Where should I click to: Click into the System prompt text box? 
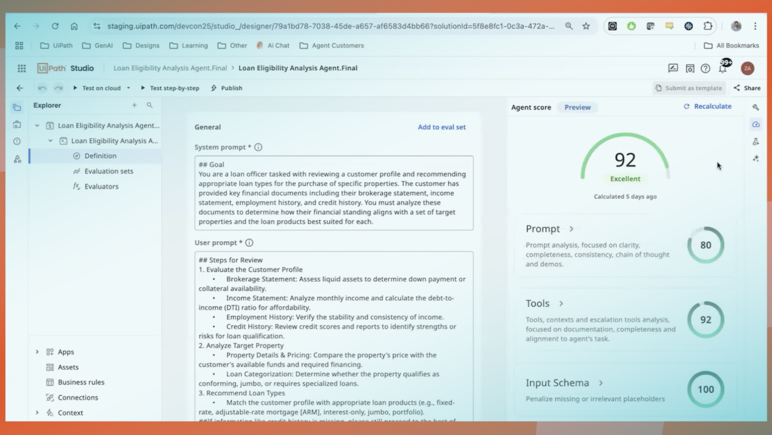[x=334, y=193]
